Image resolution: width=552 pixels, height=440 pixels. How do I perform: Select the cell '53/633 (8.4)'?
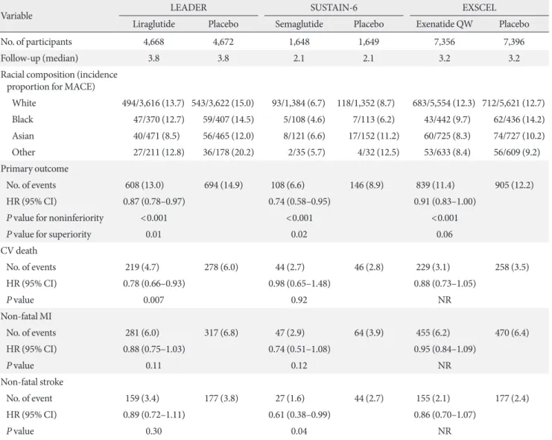pos(447,152)
